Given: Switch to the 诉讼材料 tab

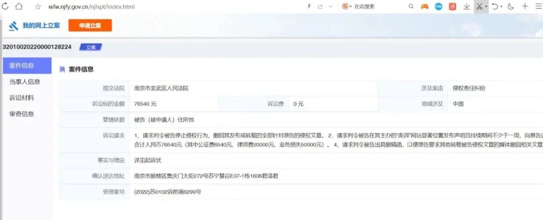Looking at the screenshot, I should pos(22,98).
